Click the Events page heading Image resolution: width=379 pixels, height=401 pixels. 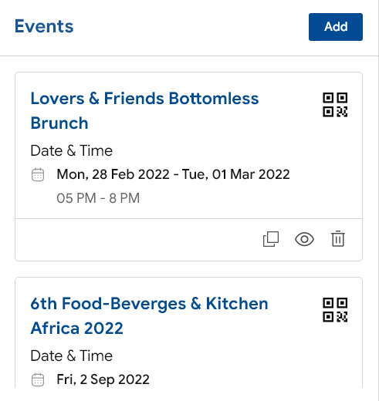pyautogui.click(x=44, y=26)
